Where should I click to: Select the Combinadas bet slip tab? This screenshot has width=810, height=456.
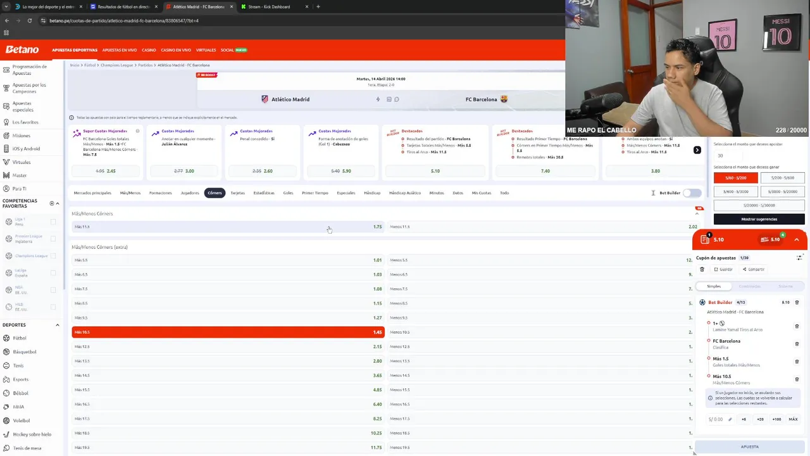pos(750,286)
